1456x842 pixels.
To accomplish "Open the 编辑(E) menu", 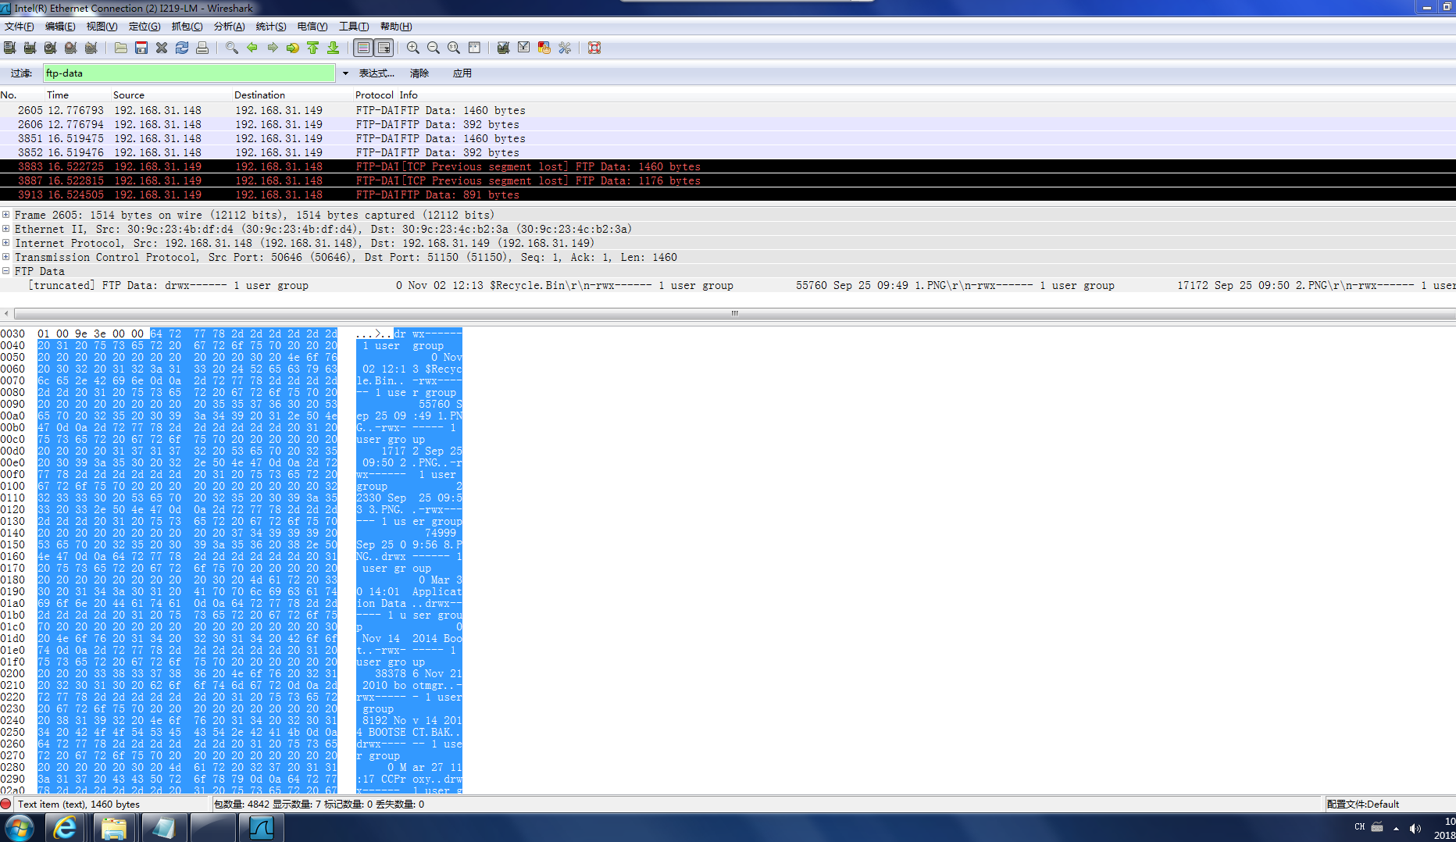I will tap(60, 27).
